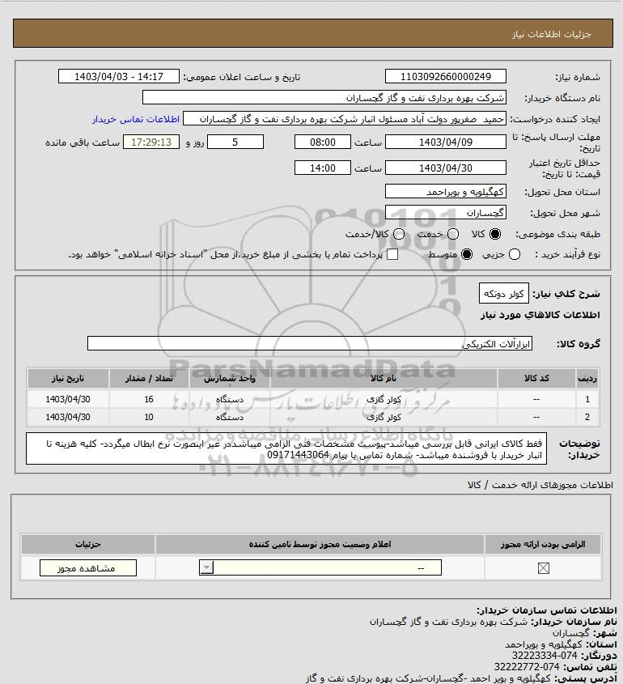Image resolution: width=623 pixels, height=684 pixels.
Task: Click remaining days field showing 5
Action: (x=235, y=142)
